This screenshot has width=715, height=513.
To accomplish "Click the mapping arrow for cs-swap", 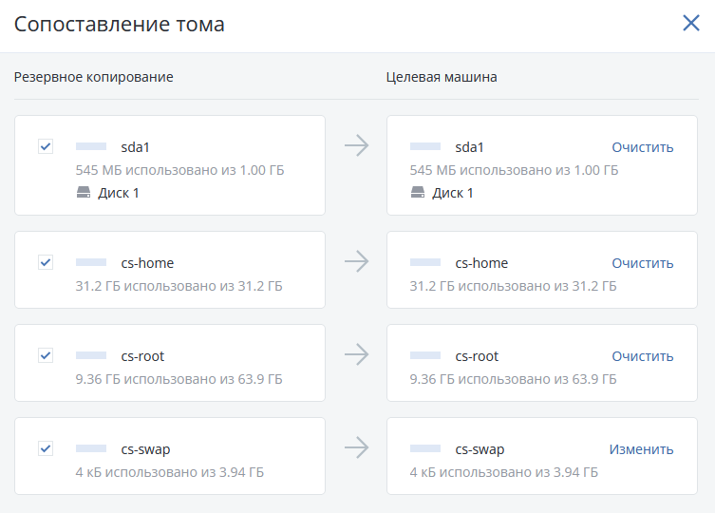I will click(356, 447).
